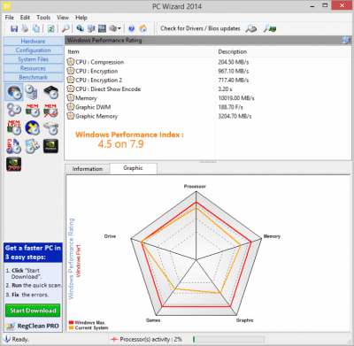Click Check for Drivers / Bios updates
354x346 pixels.
(200, 28)
